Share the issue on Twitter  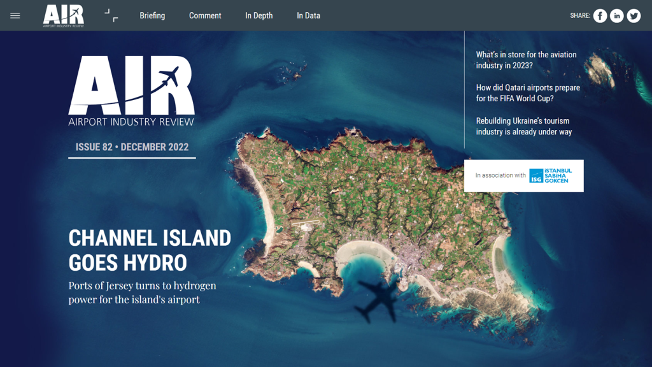pyautogui.click(x=634, y=16)
